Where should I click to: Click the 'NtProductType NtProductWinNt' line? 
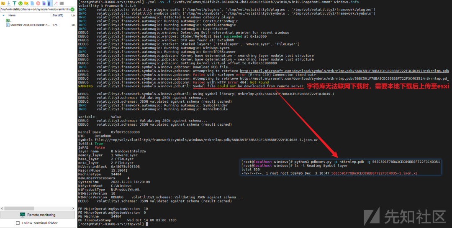(109, 190)
